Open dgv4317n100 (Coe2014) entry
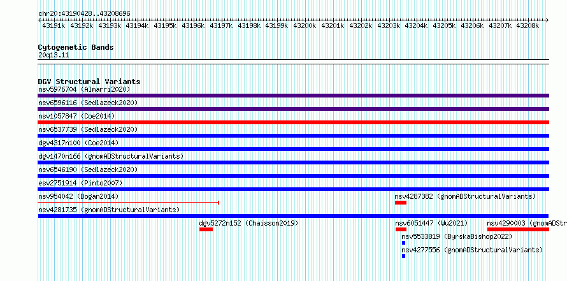The image size is (567, 281). click(x=78, y=143)
